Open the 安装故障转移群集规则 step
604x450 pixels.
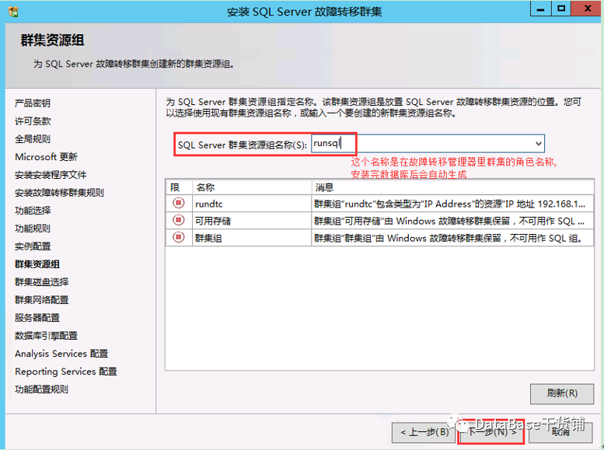[59, 193]
